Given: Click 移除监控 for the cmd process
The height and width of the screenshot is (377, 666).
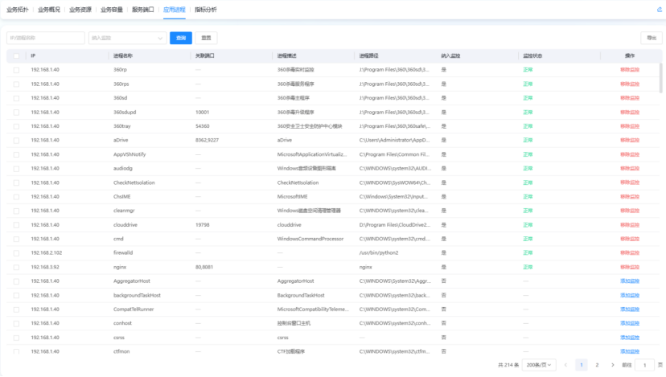Looking at the screenshot, I should tap(630, 239).
